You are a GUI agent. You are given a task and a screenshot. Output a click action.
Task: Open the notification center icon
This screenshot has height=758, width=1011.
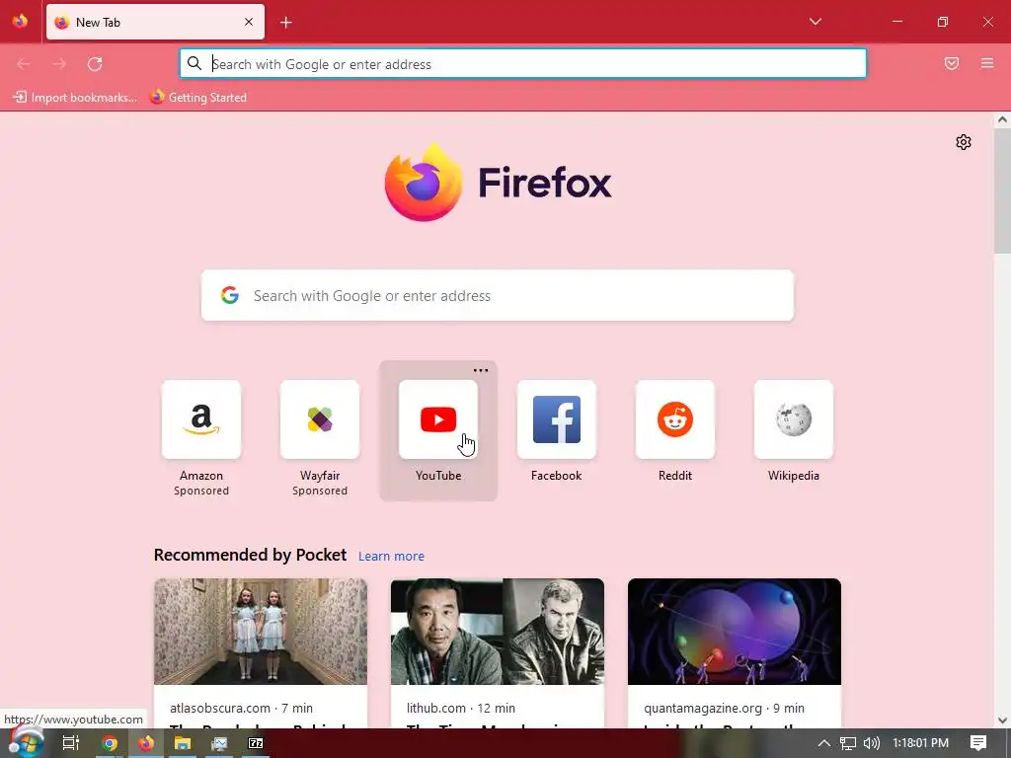(978, 743)
